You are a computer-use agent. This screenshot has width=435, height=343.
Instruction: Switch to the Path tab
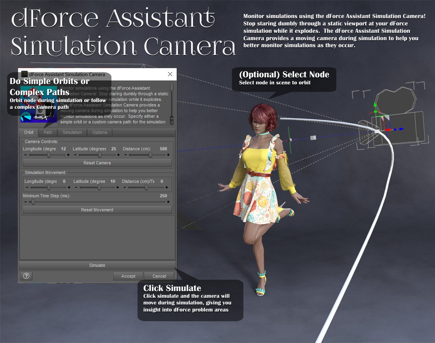(x=48, y=132)
